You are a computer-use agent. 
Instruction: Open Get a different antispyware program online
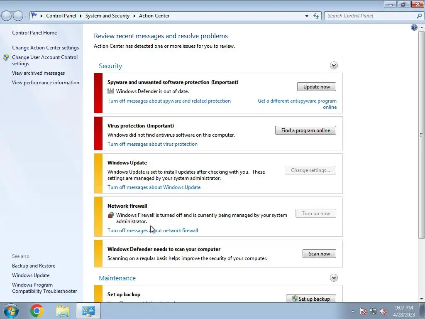pos(297,104)
